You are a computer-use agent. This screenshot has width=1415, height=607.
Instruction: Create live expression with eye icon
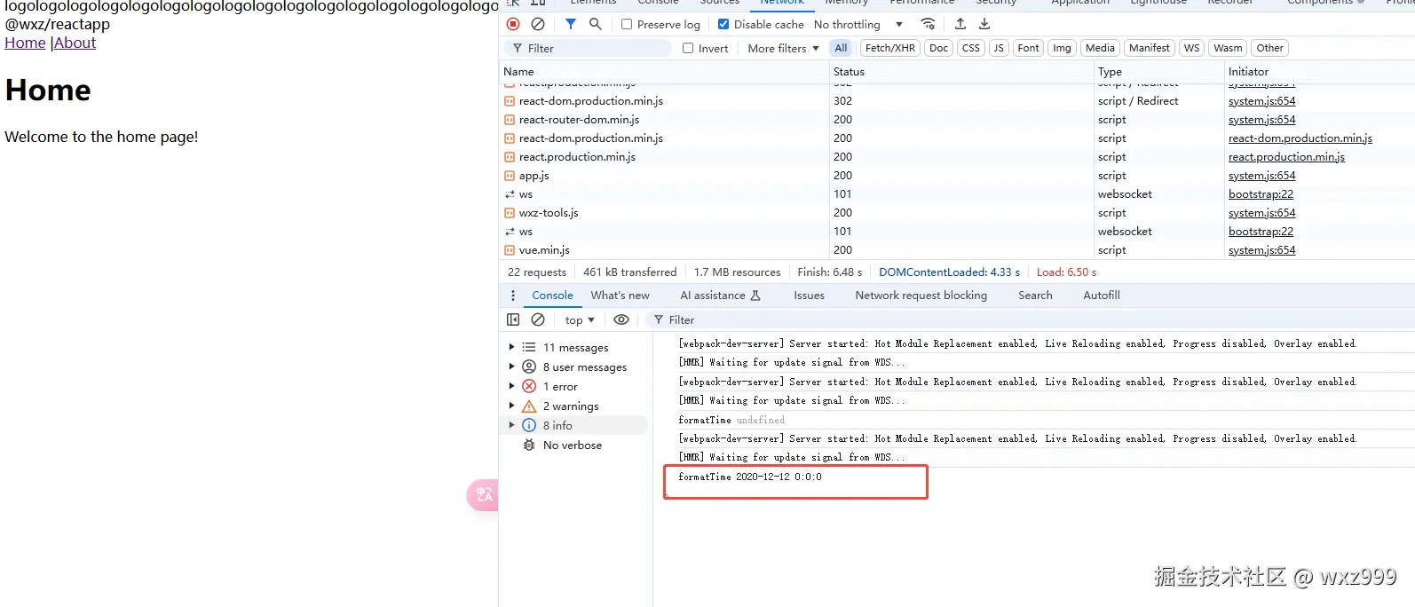pyautogui.click(x=621, y=319)
